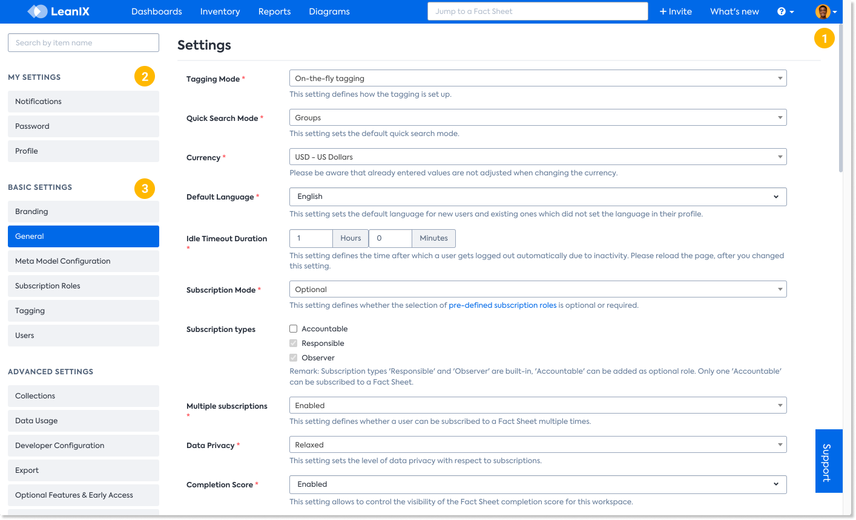The height and width of the screenshot is (520, 856).
Task: Open Branding settings
Action: coord(84,212)
